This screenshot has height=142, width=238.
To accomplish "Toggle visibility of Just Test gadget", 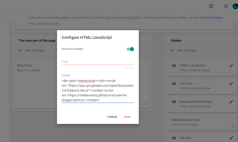I will (x=174, y=83).
